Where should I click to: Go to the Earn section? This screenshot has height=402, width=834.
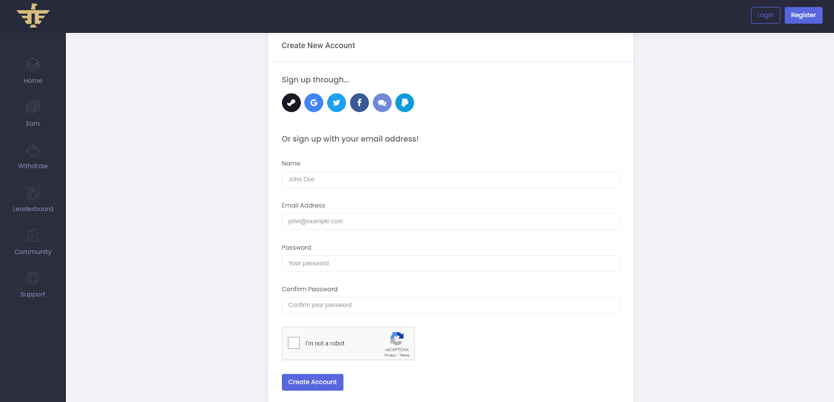pyautogui.click(x=33, y=114)
